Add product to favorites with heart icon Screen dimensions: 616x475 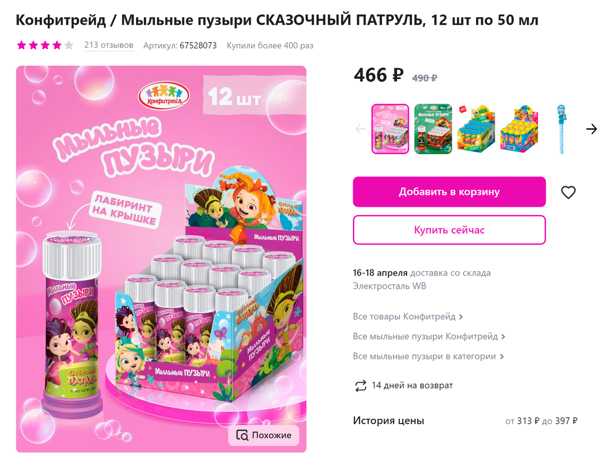[568, 192]
